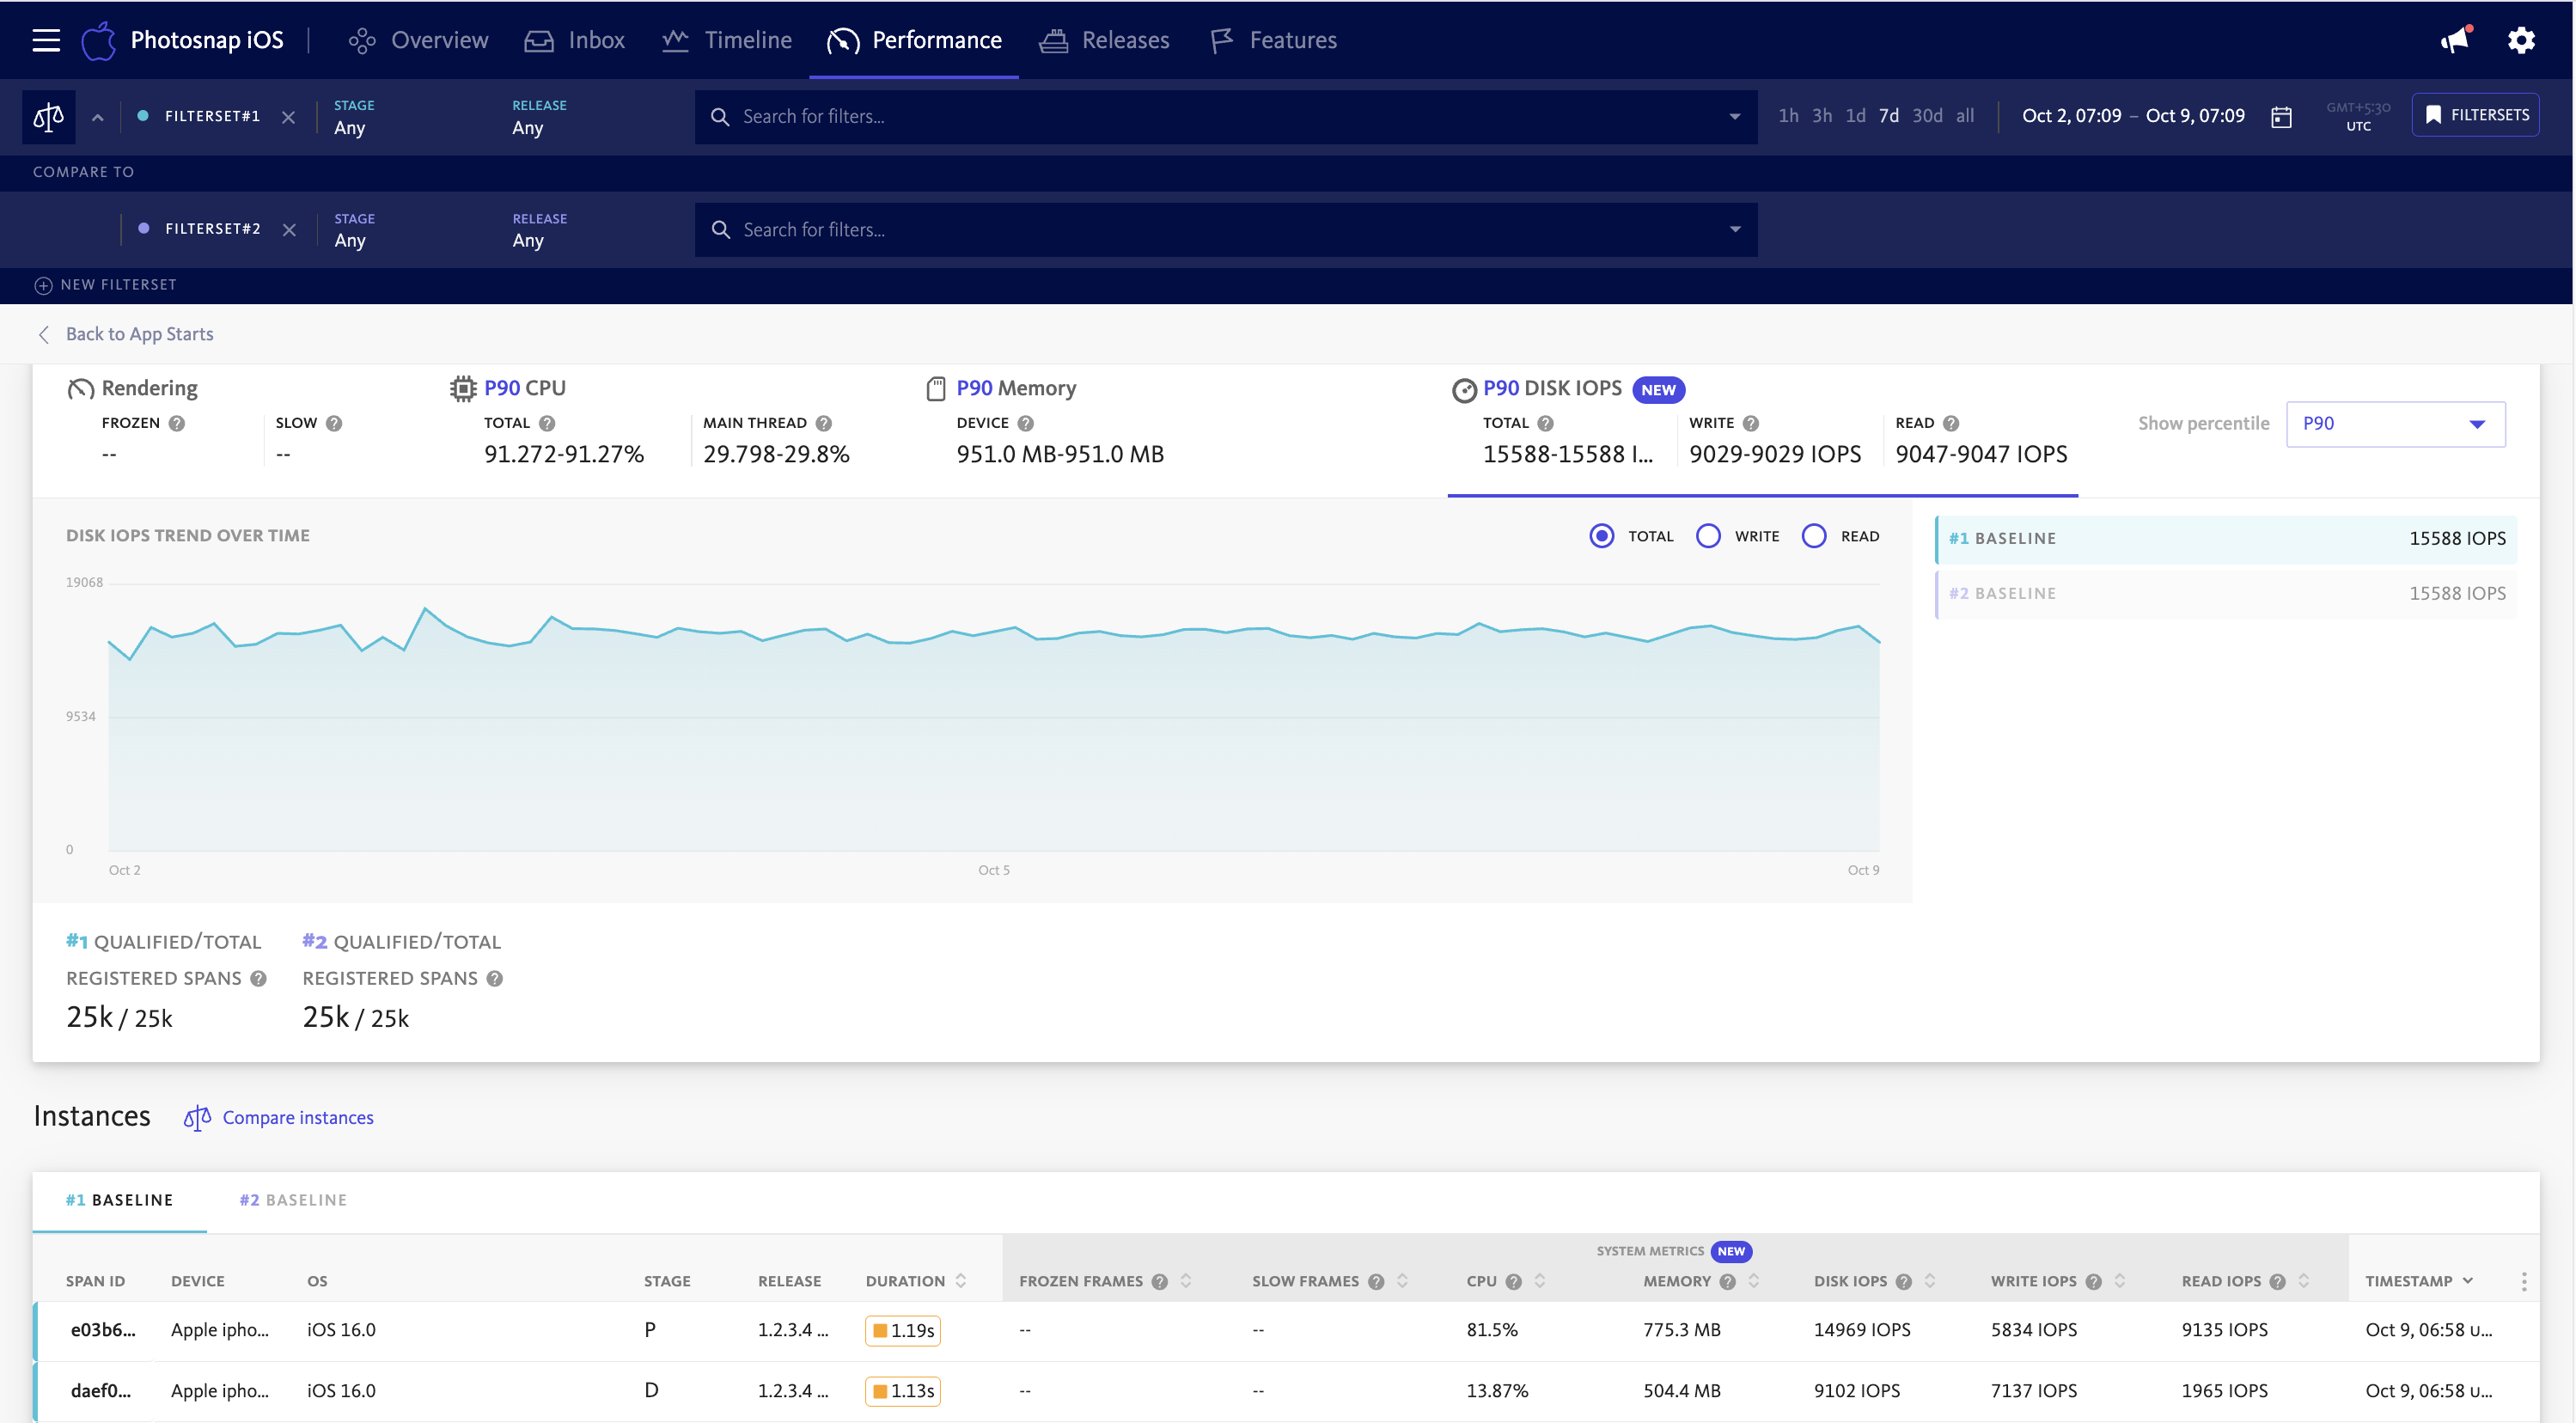Click help icon beside MAIN THREAD
Screen dimensions: 2576x1423
point(824,423)
